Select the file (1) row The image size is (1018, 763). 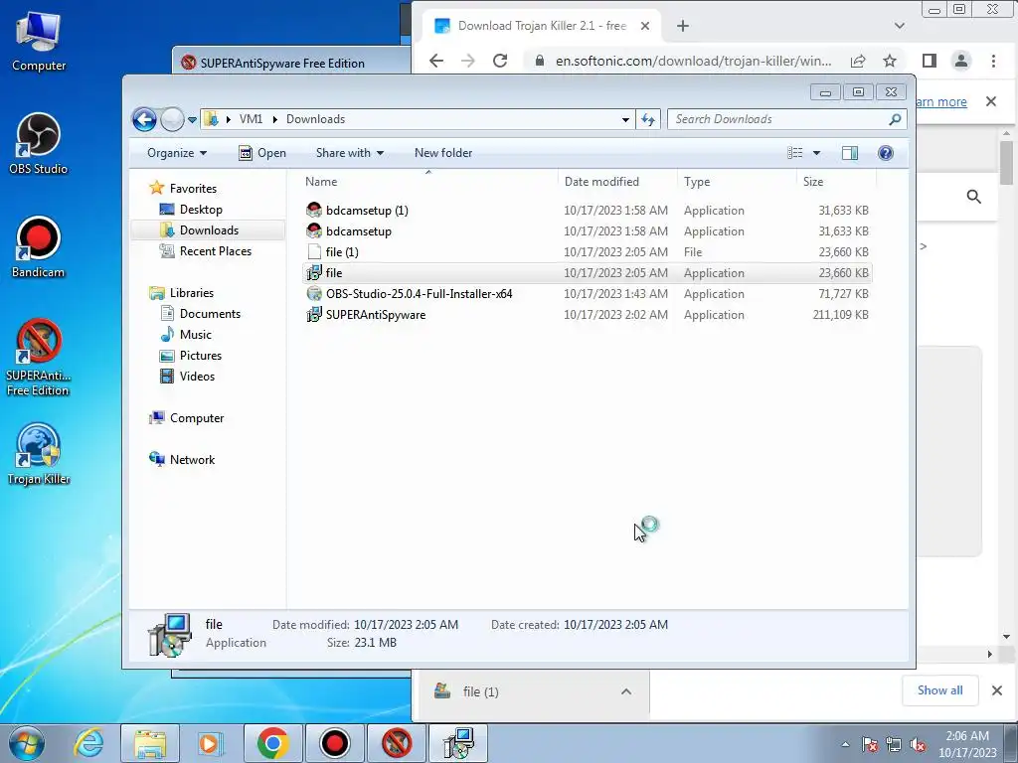tap(588, 251)
